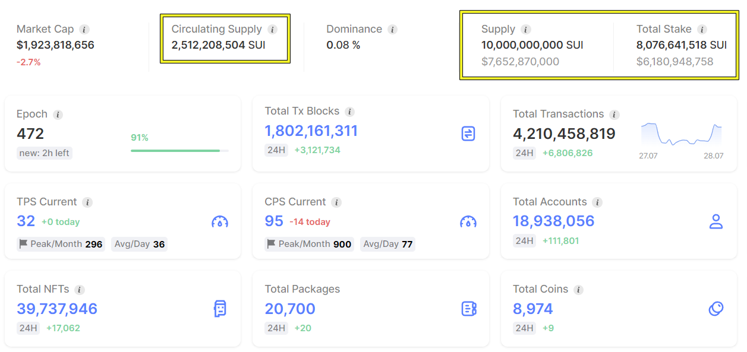The image size is (747, 352).
Task: Open Total NFTs value 39,737,946
Action: 57,309
